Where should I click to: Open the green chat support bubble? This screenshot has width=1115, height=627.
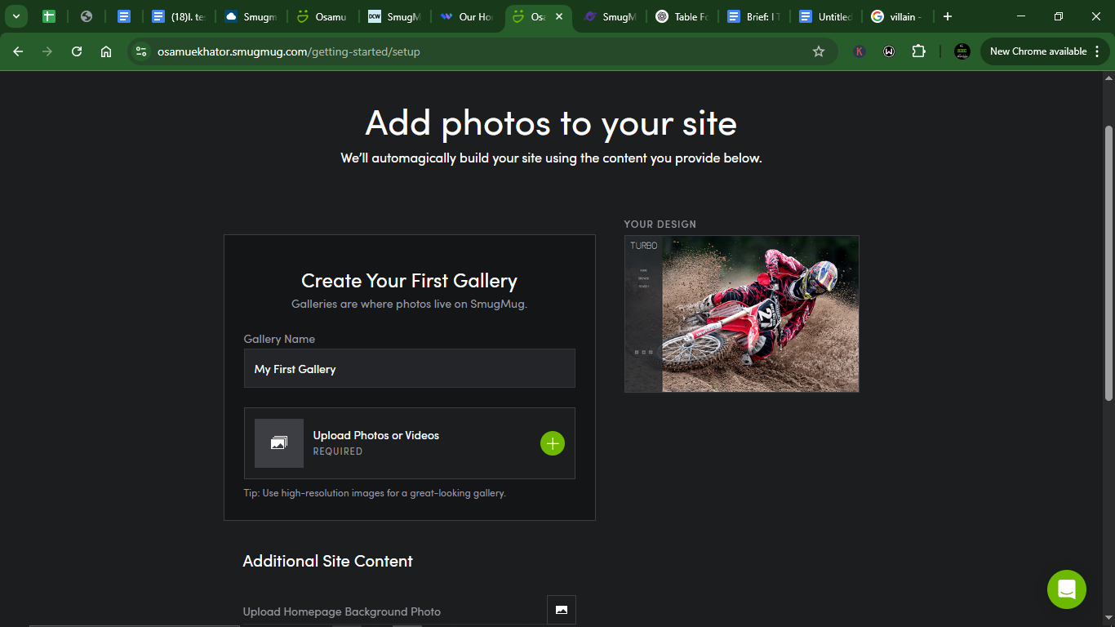(1067, 589)
